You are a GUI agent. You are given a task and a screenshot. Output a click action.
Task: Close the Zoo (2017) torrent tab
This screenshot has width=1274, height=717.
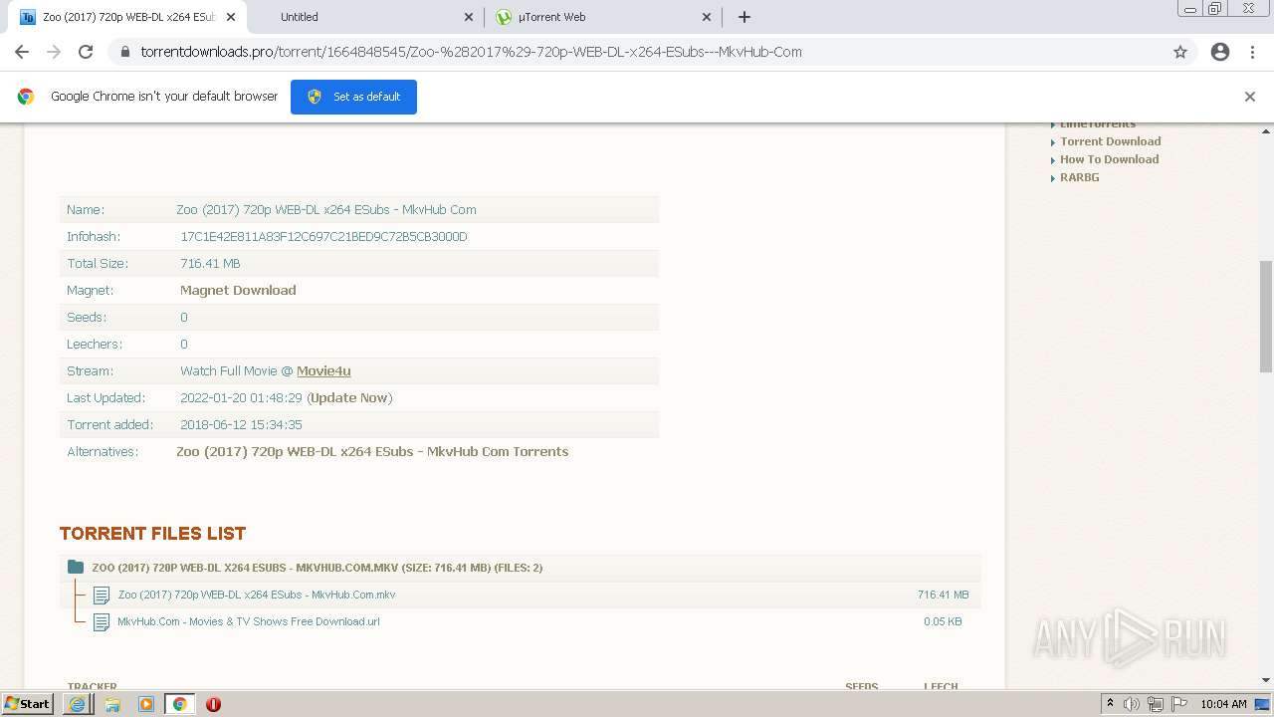click(x=231, y=17)
